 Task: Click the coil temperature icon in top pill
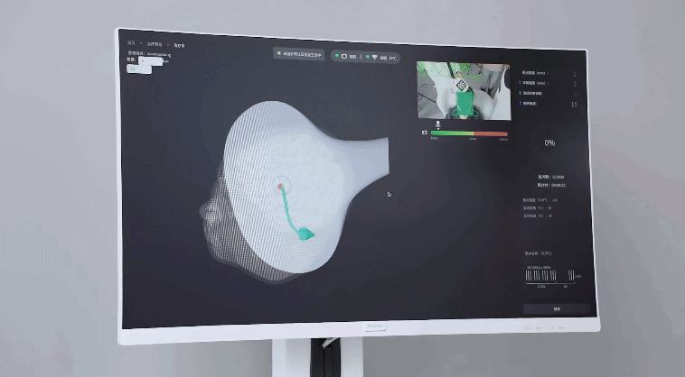point(374,57)
